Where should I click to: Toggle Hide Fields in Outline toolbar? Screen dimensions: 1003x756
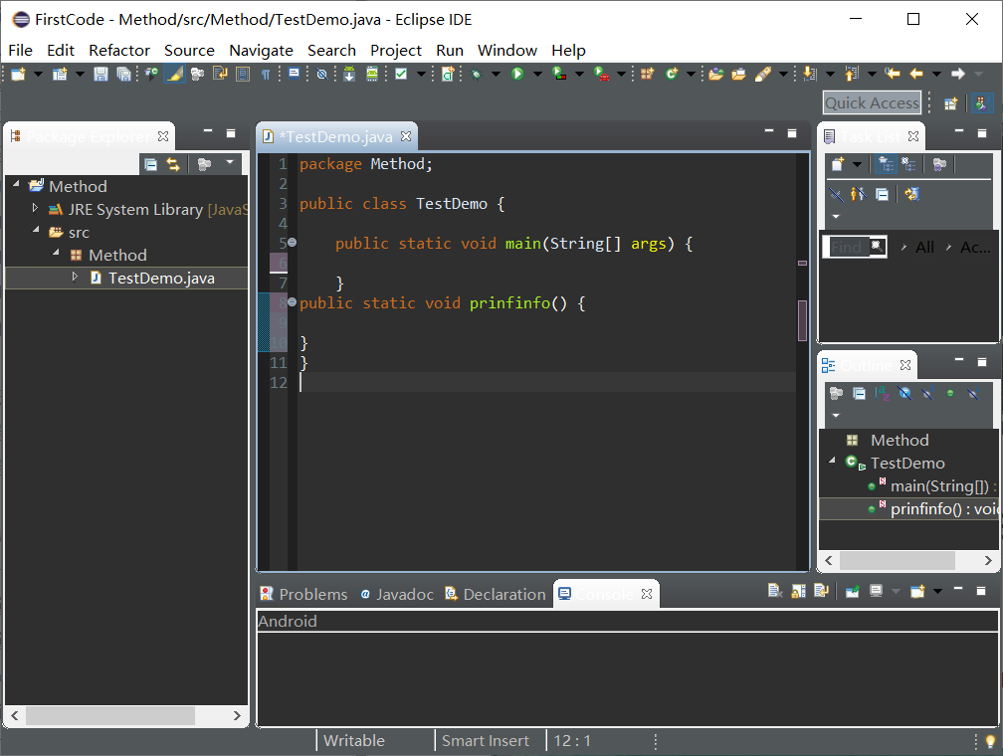coord(904,393)
